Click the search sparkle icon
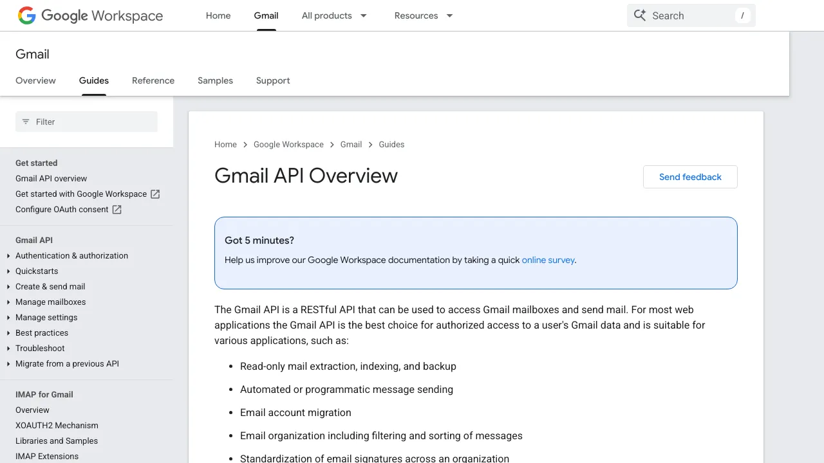824x463 pixels. [x=639, y=15]
